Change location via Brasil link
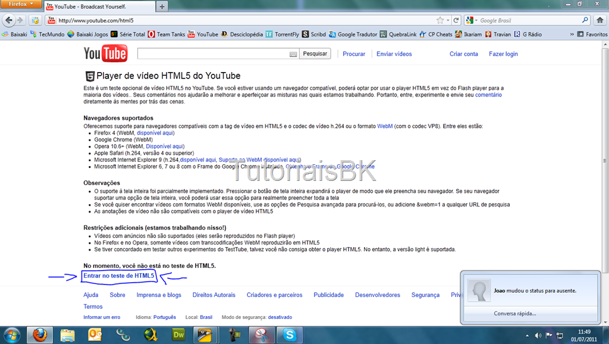 coord(206,317)
